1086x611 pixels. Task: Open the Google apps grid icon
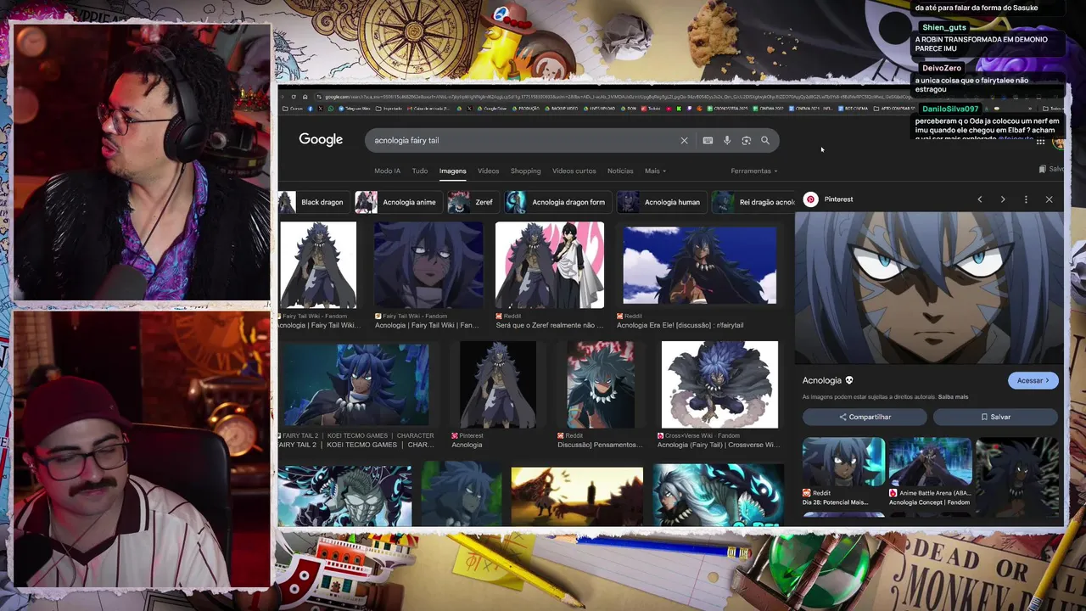point(1040,142)
